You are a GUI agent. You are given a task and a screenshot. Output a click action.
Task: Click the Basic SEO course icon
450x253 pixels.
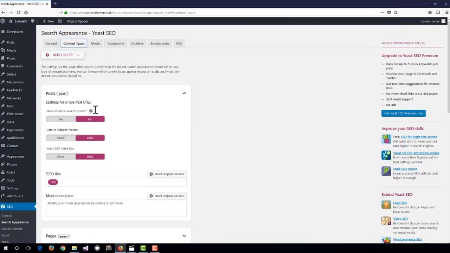pos(386,171)
